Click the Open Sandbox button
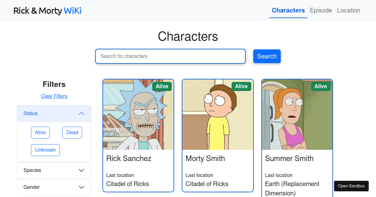This screenshot has height=197, width=376. [x=351, y=186]
